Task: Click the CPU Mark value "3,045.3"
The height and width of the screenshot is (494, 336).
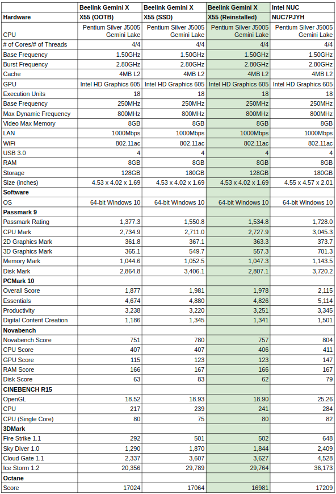Action: click(x=322, y=232)
